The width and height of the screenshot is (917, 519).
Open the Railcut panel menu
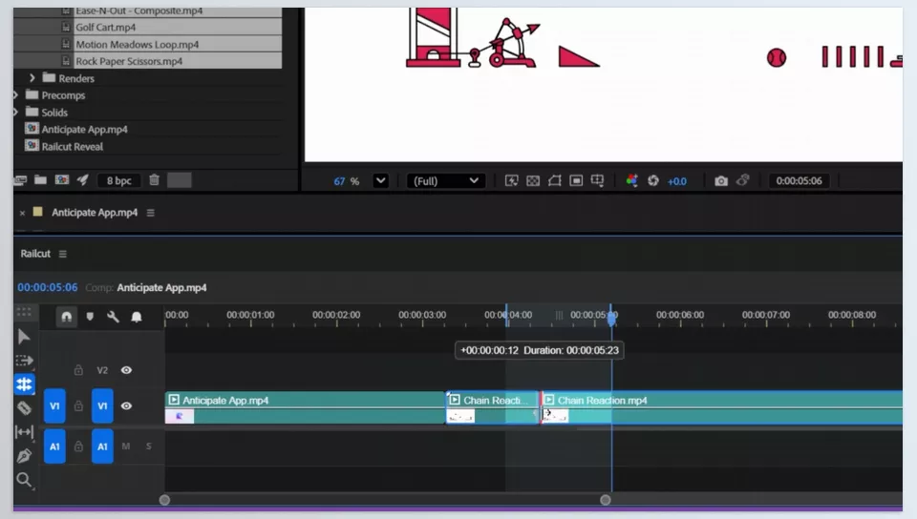tap(63, 254)
